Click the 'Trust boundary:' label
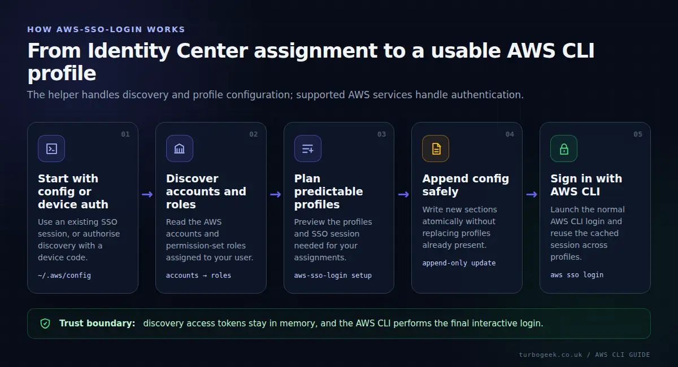 point(97,324)
